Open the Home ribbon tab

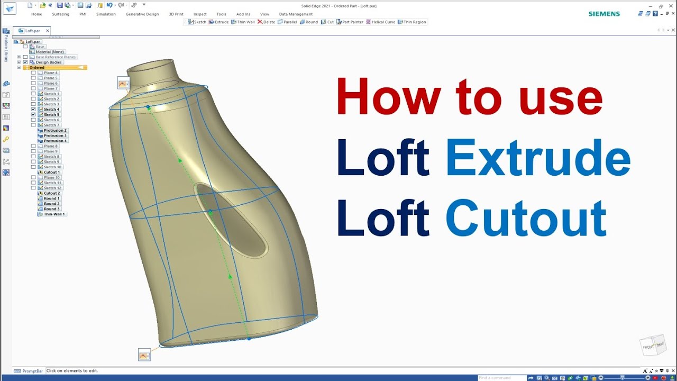tap(36, 14)
